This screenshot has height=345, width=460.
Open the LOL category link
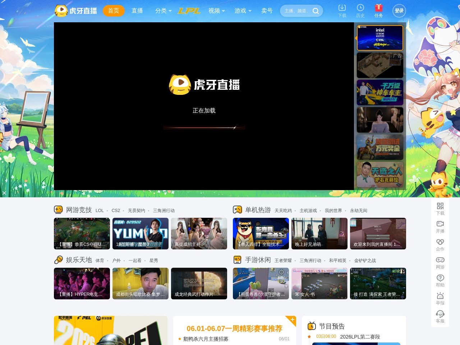100,211
